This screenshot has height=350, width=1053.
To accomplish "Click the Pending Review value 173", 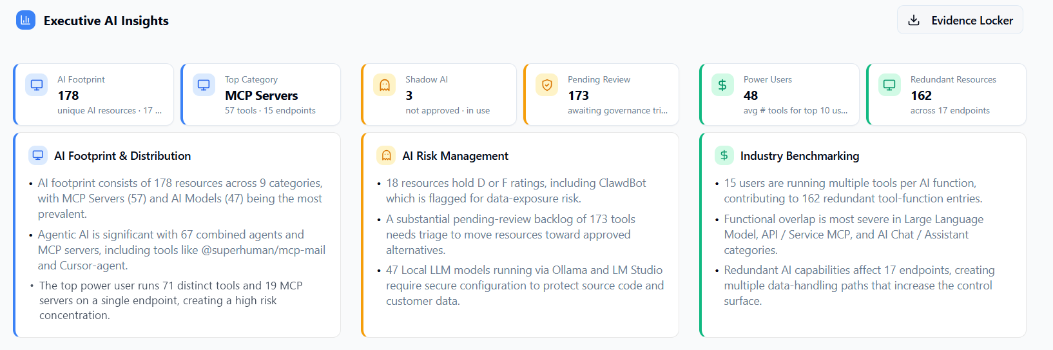I will coord(579,95).
